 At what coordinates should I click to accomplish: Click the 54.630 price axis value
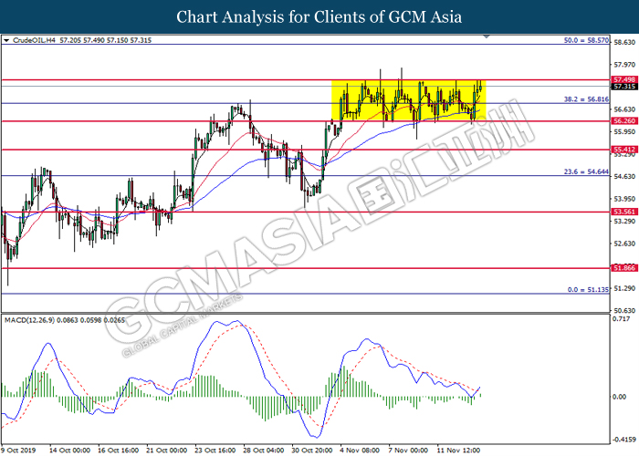click(x=624, y=176)
